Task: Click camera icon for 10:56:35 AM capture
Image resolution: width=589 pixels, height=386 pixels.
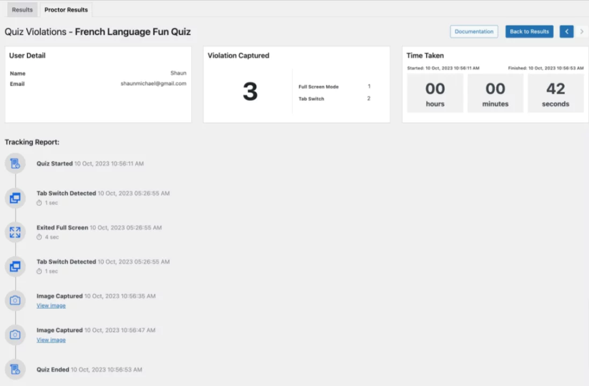Action: 15,301
